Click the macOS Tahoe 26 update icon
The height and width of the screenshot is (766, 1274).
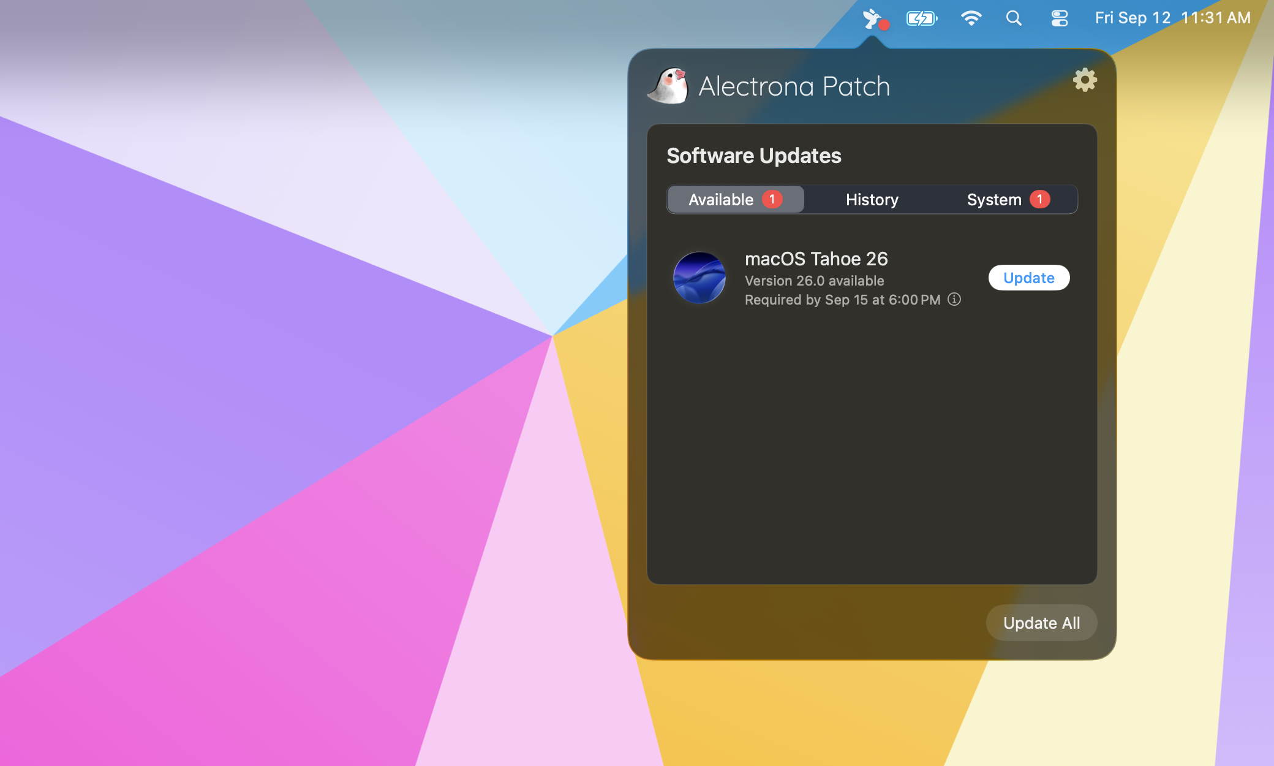pyautogui.click(x=699, y=278)
